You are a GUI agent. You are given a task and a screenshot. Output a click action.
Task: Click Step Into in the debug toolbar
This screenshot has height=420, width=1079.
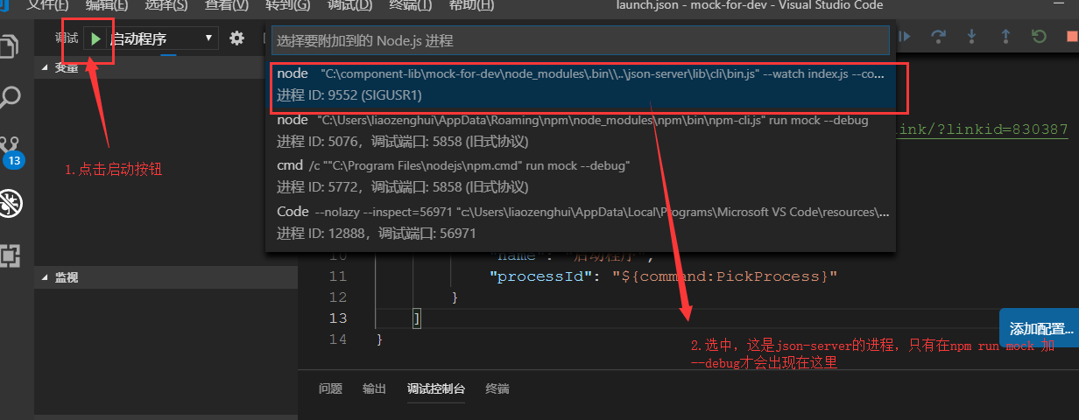tap(971, 37)
